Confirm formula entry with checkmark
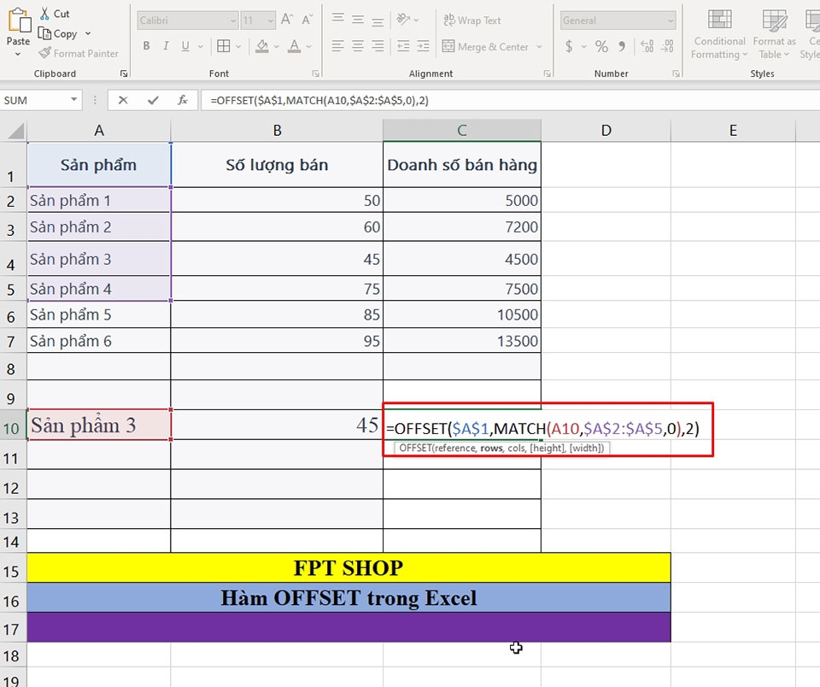 153,100
